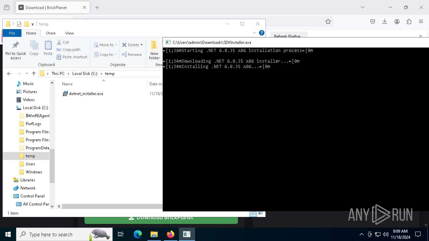
Task: Go up one folder level
Action: pos(34,74)
